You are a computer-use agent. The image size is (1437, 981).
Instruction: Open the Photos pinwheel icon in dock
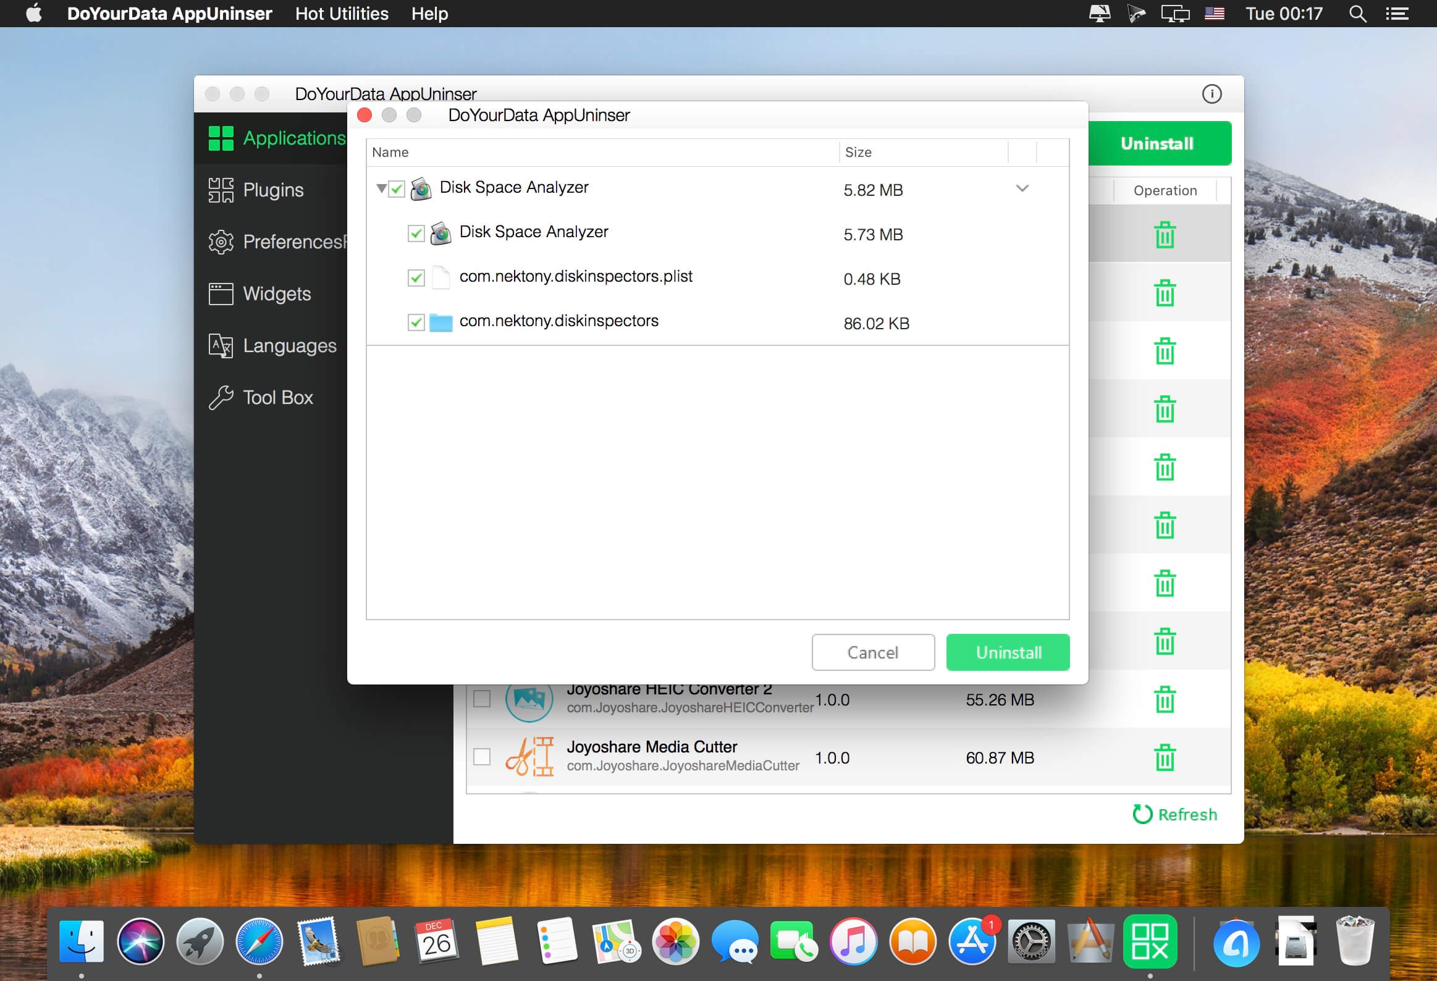675,941
